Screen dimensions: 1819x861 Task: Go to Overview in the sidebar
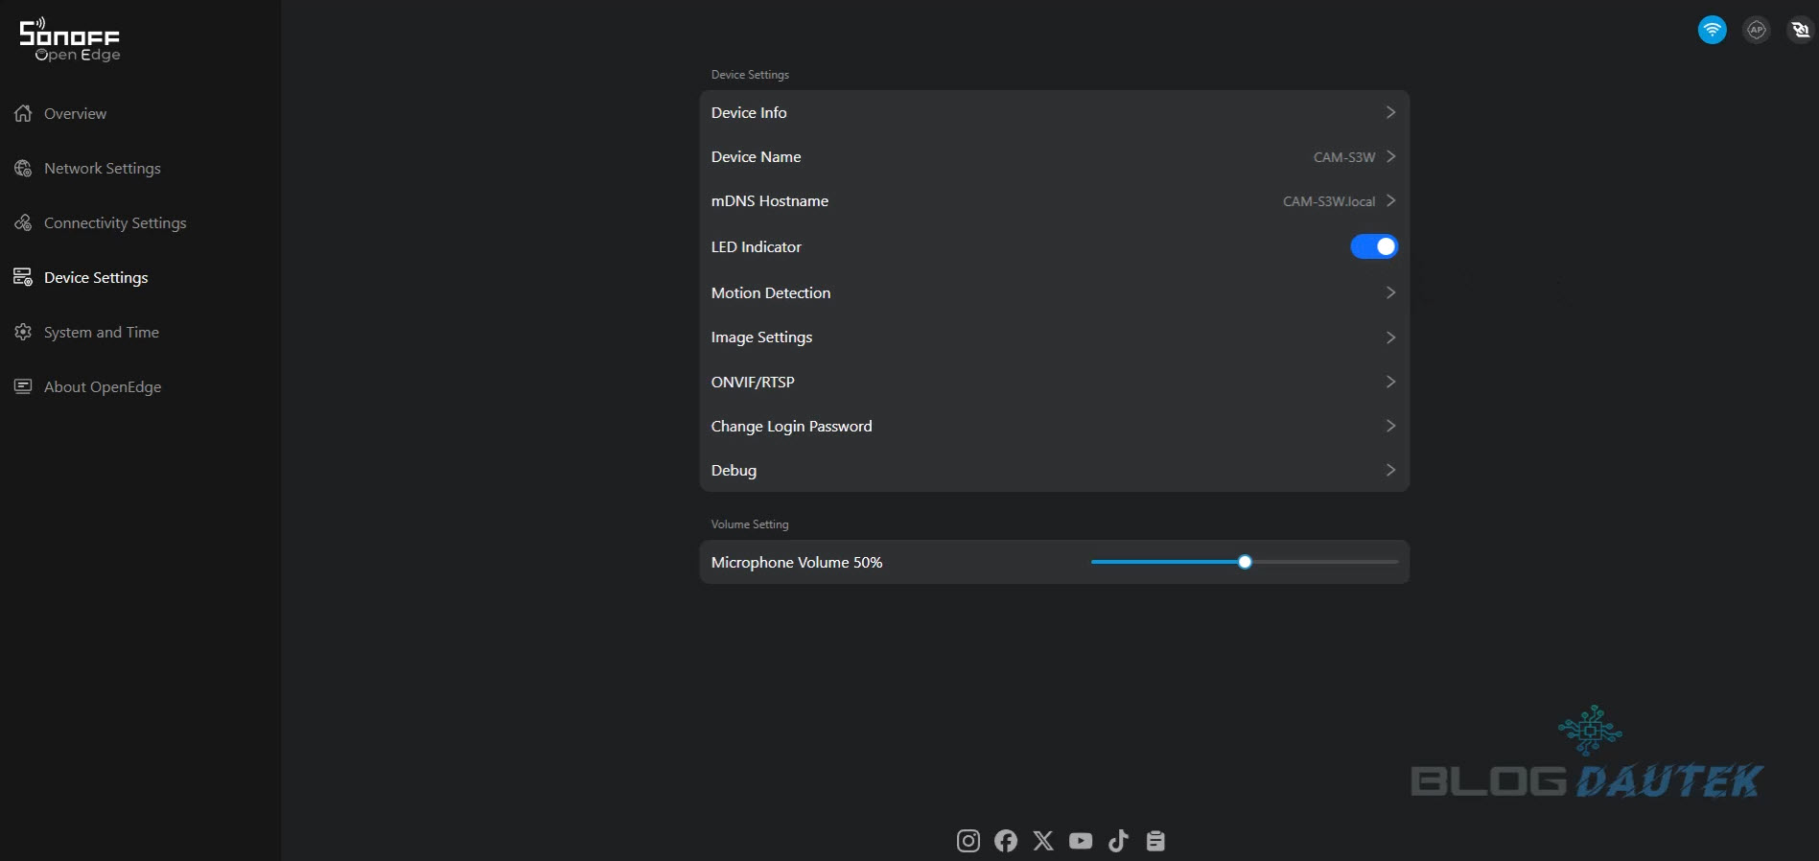[60, 113]
